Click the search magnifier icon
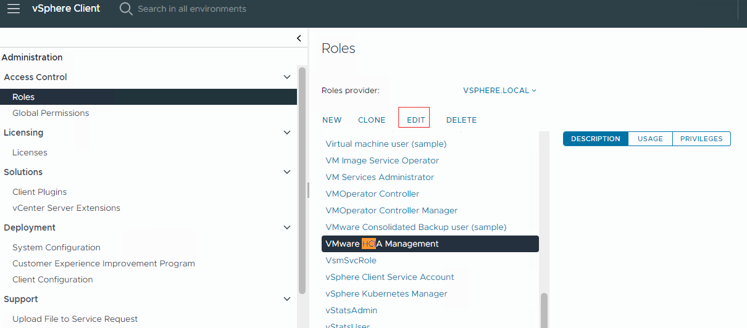Image resolution: width=747 pixels, height=328 pixels. pos(126,9)
